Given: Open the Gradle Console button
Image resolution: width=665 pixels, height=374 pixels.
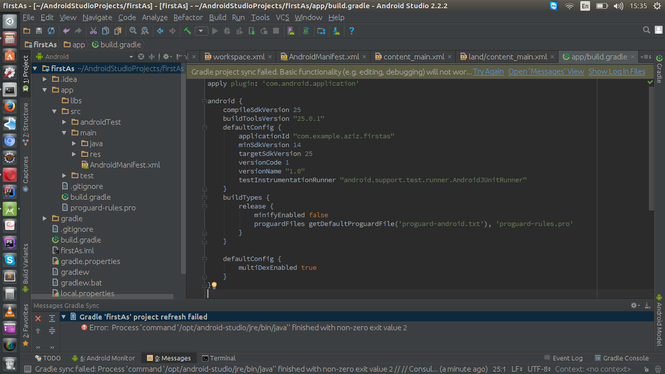Looking at the screenshot, I should point(622,358).
